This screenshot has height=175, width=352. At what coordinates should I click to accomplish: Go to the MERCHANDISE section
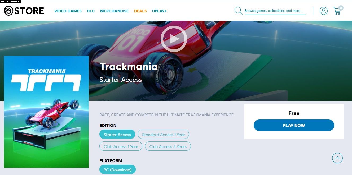pos(114,11)
